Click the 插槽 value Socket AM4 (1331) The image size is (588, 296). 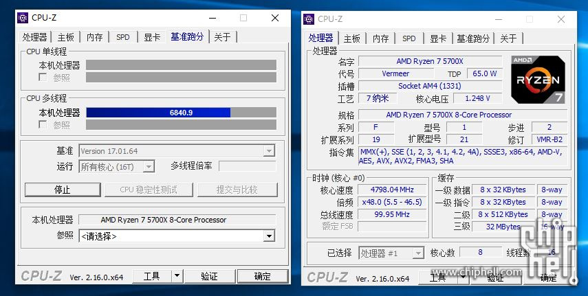click(430, 86)
